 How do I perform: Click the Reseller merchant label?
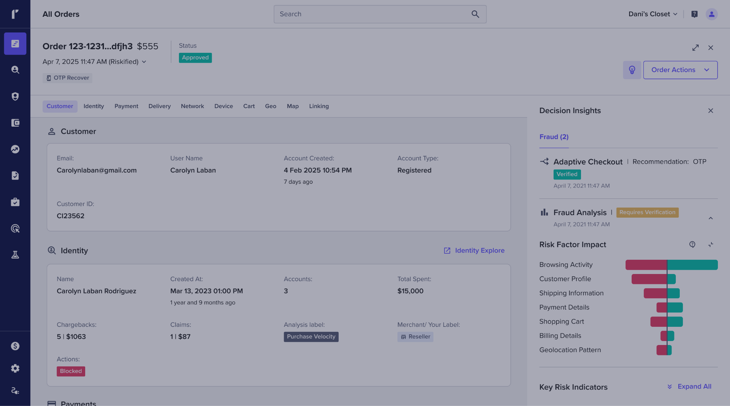point(415,337)
